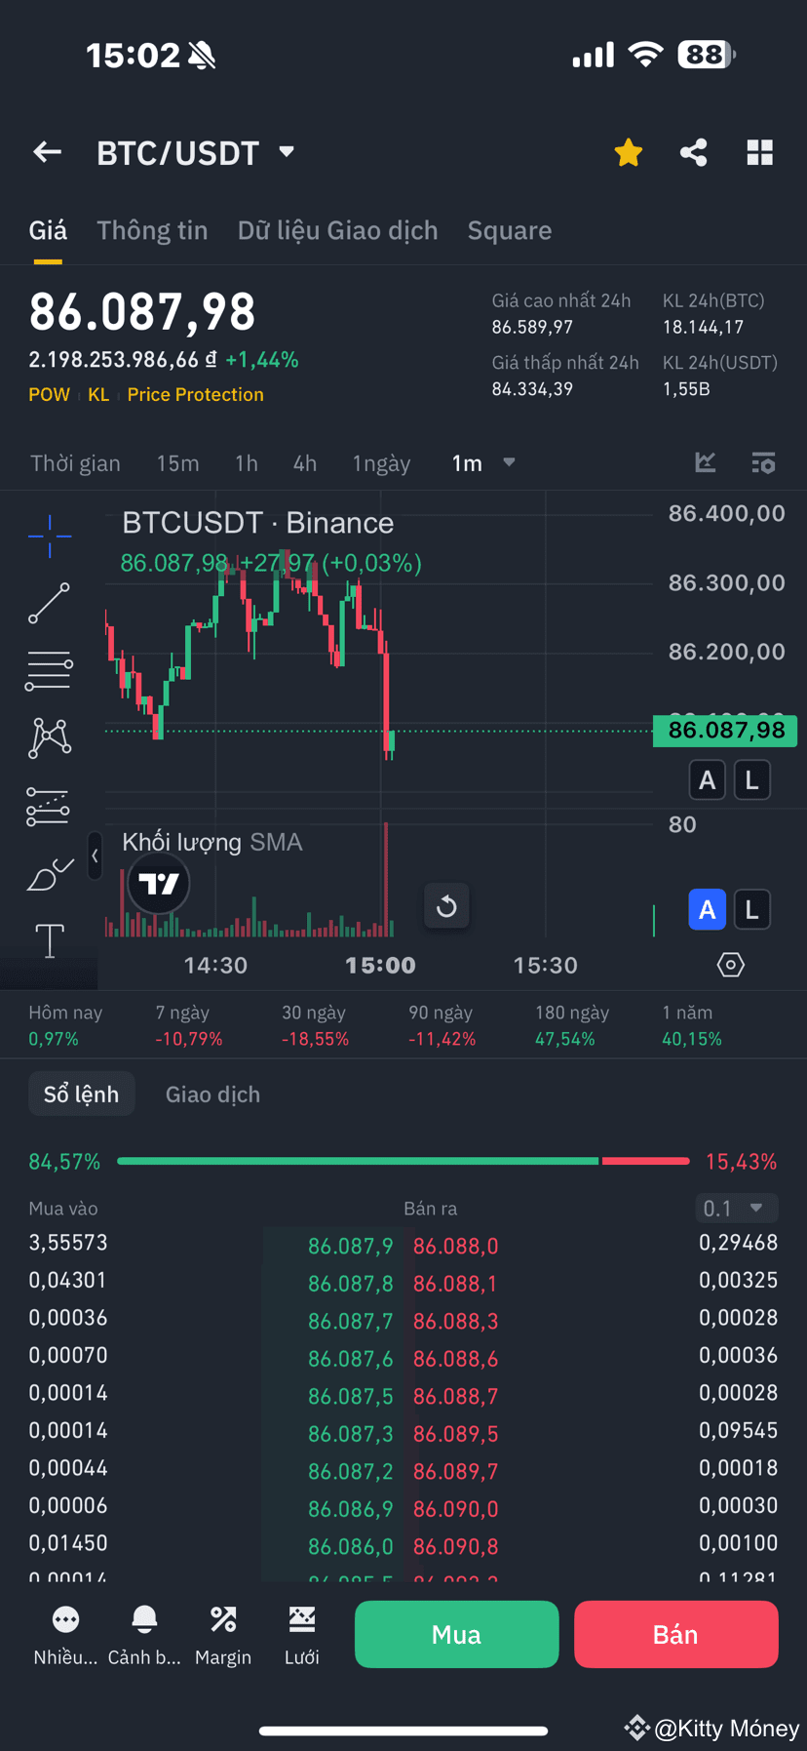The height and width of the screenshot is (1751, 807).
Task: Open Price Protection info
Action: (196, 394)
